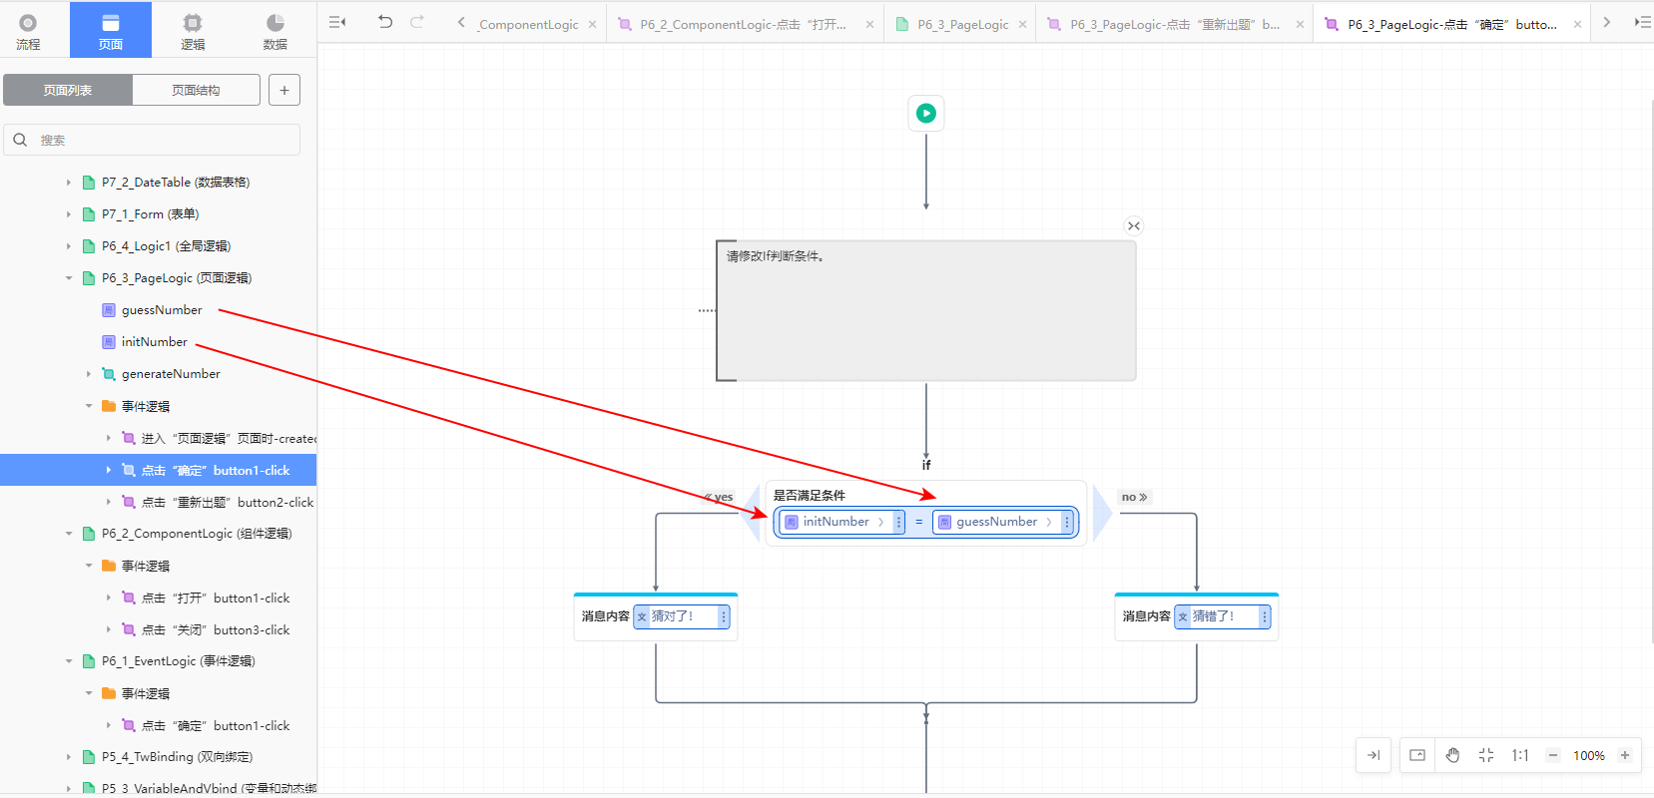
Task: Move tabs right with the chevron
Action: pyautogui.click(x=1606, y=22)
